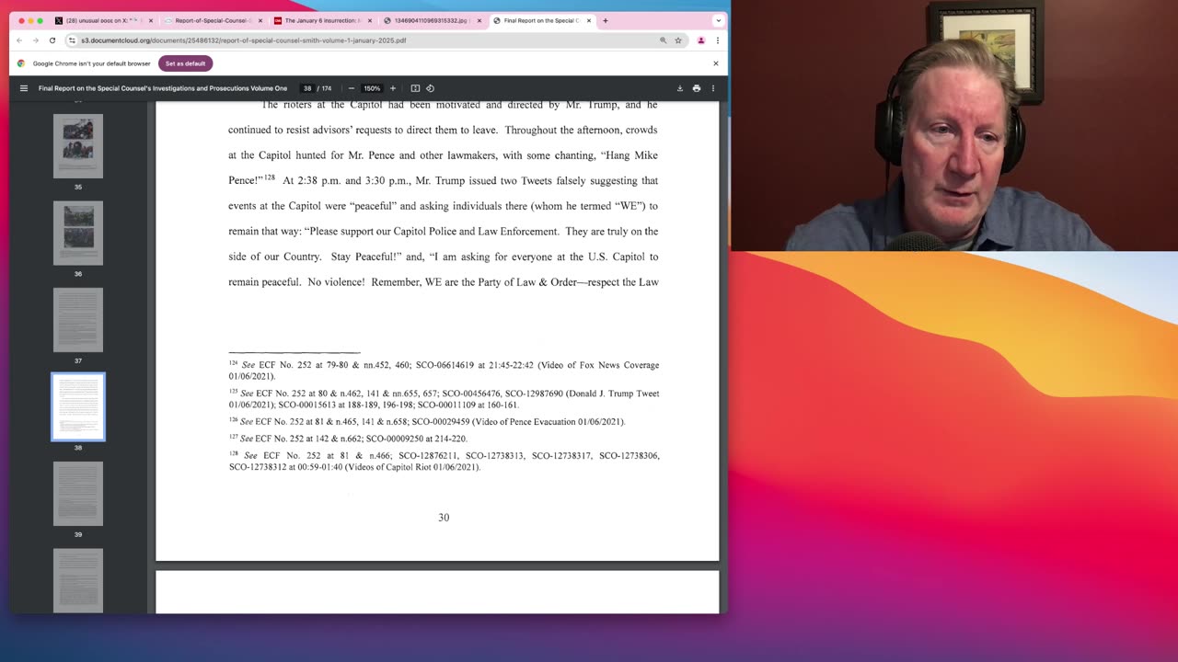
Task: Edit the PDF page number field
Action: (x=307, y=88)
